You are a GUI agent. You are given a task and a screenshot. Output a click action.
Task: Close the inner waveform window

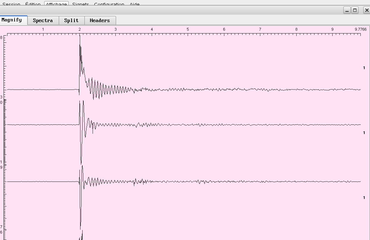pyautogui.click(x=366, y=10)
